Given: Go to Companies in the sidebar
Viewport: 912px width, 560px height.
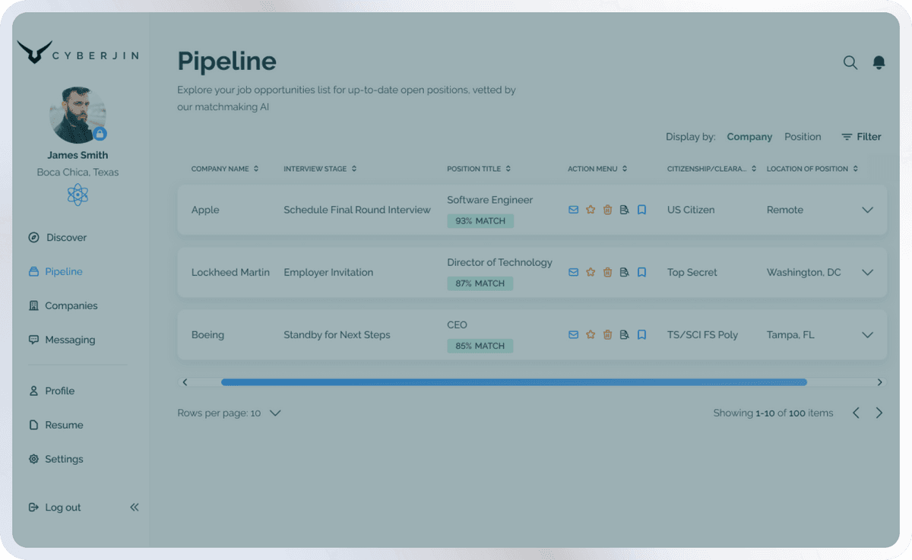Looking at the screenshot, I should click(63, 305).
